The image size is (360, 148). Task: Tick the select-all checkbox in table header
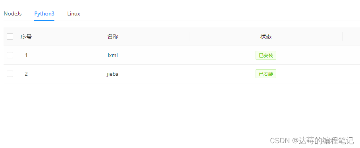pos(10,37)
